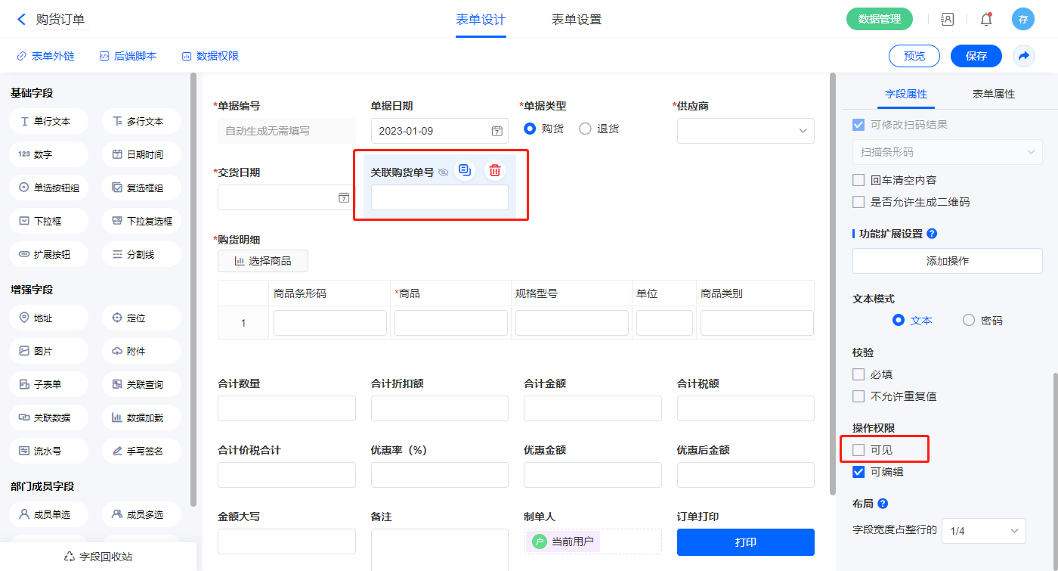
Task: Click the help icon beside 布局
Action: coord(883,504)
